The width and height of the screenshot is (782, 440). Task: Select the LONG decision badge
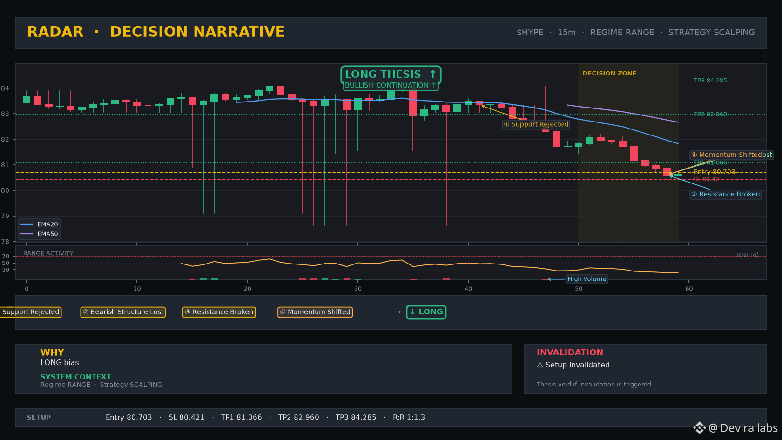coord(426,312)
